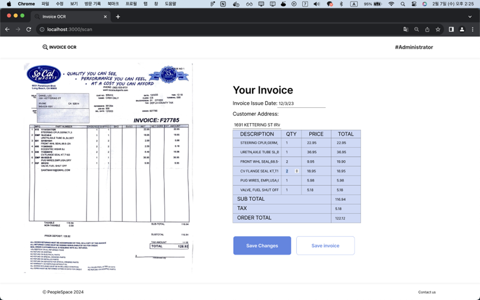Image resolution: width=480 pixels, height=300 pixels.
Task: Edit URETN,AXLE TUBE price 36.95 field
Action: click(316, 152)
